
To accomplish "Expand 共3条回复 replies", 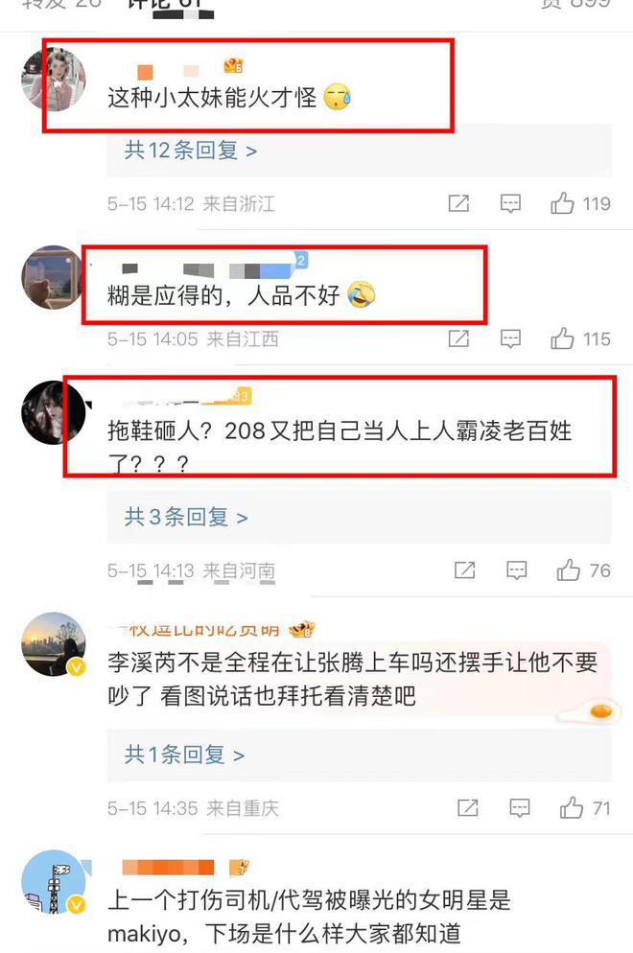I will (x=186, y=517).
